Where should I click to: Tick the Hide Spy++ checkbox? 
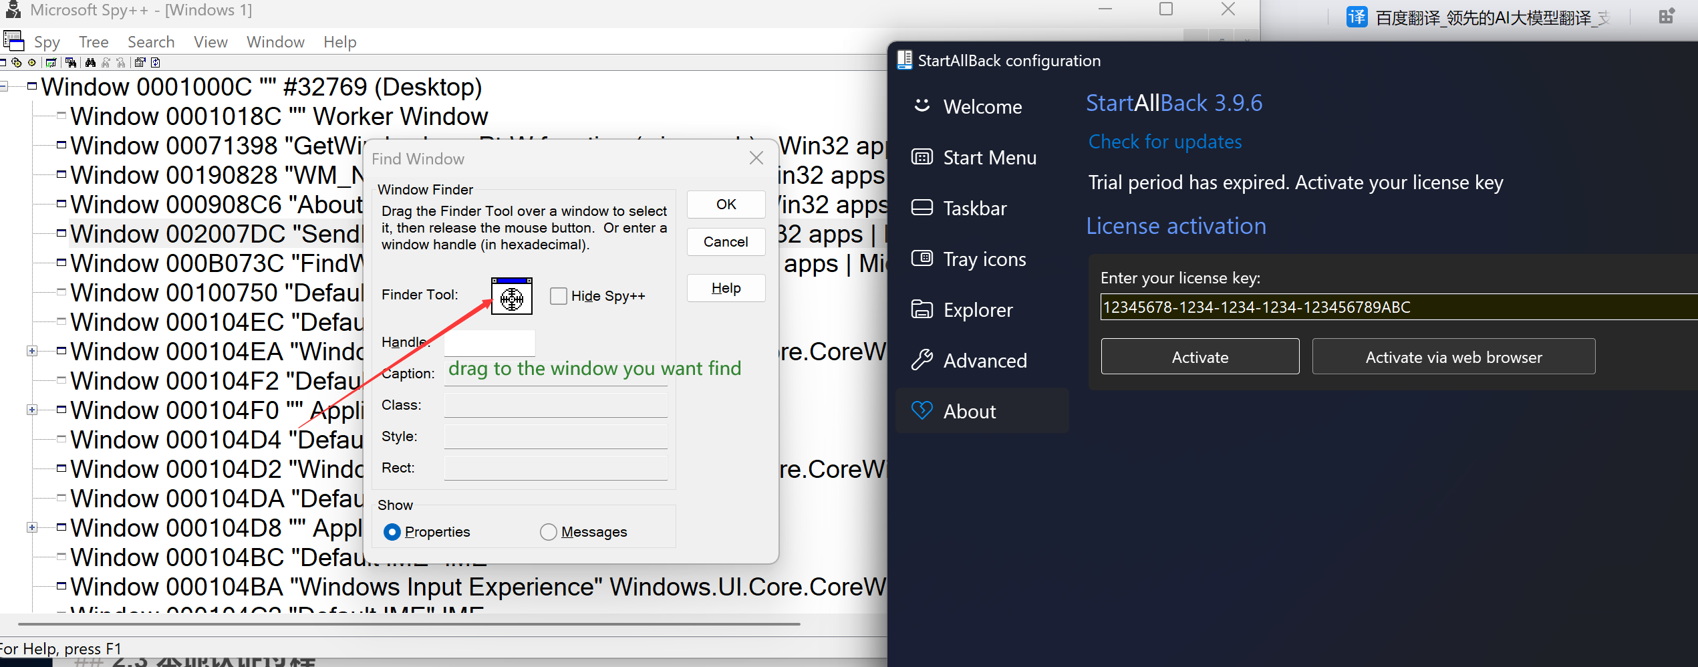[x=559, y=296]
